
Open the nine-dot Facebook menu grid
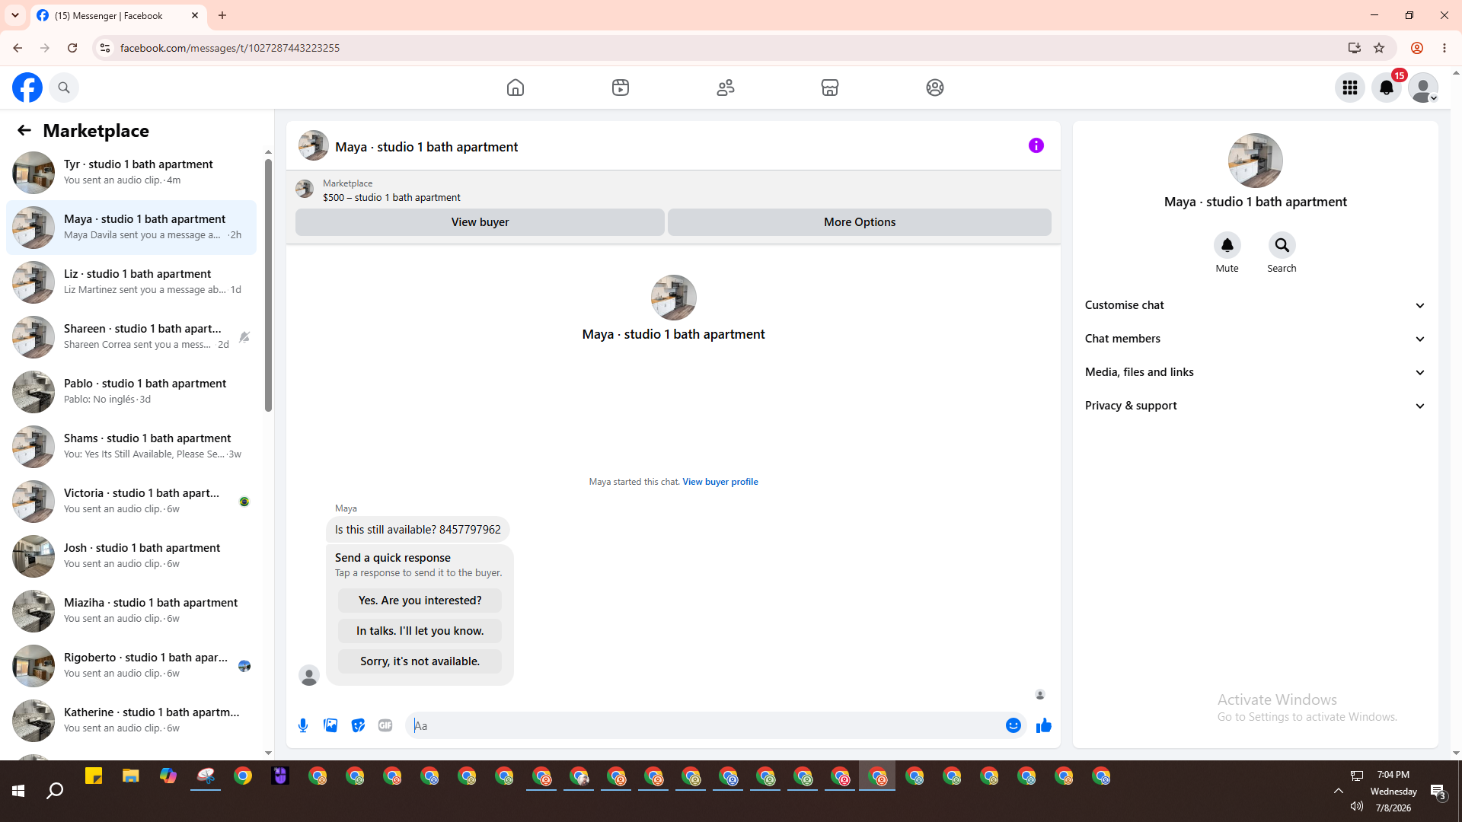[x=1350, y=88]
